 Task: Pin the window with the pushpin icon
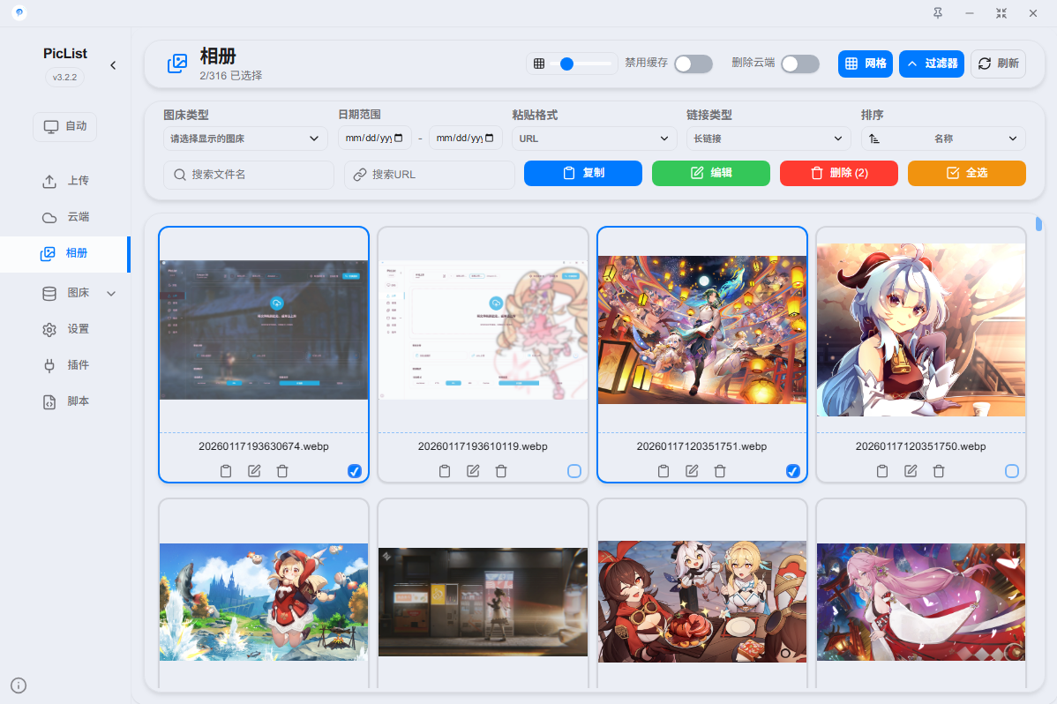938,13
